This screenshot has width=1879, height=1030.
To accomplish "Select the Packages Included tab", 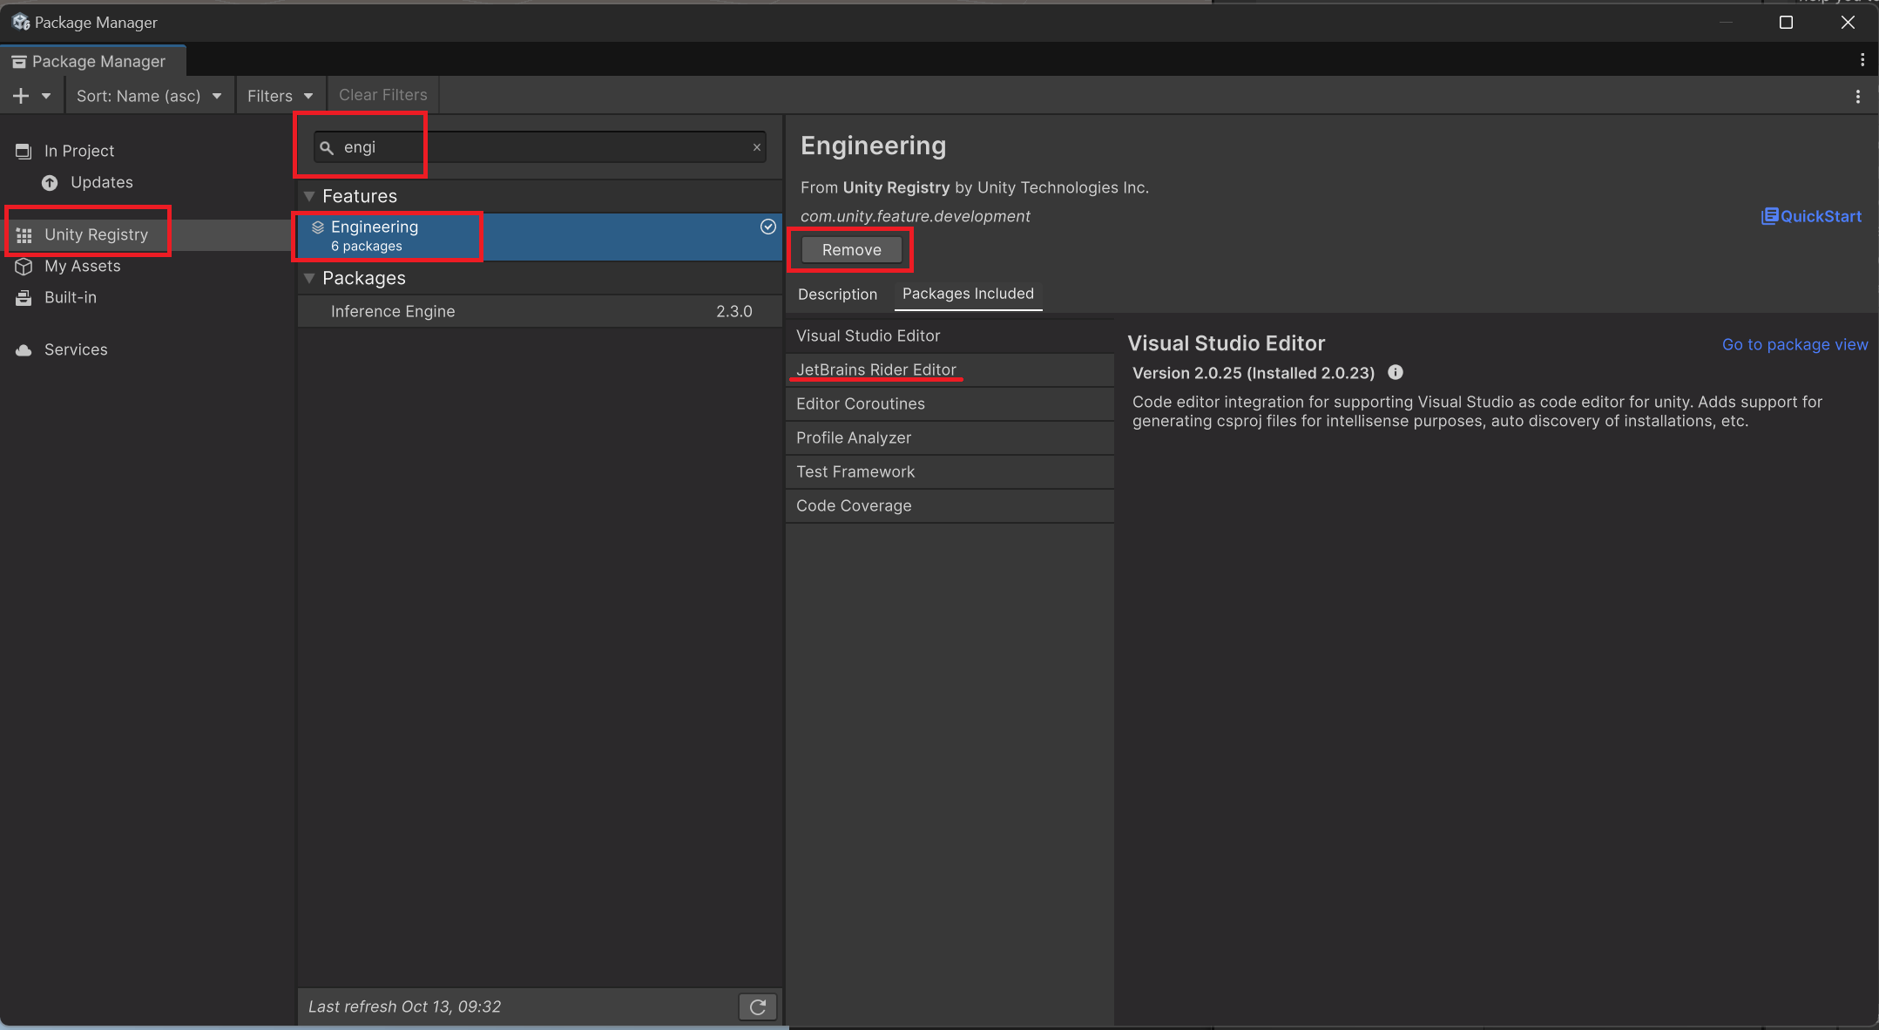I will click(968, 294).
